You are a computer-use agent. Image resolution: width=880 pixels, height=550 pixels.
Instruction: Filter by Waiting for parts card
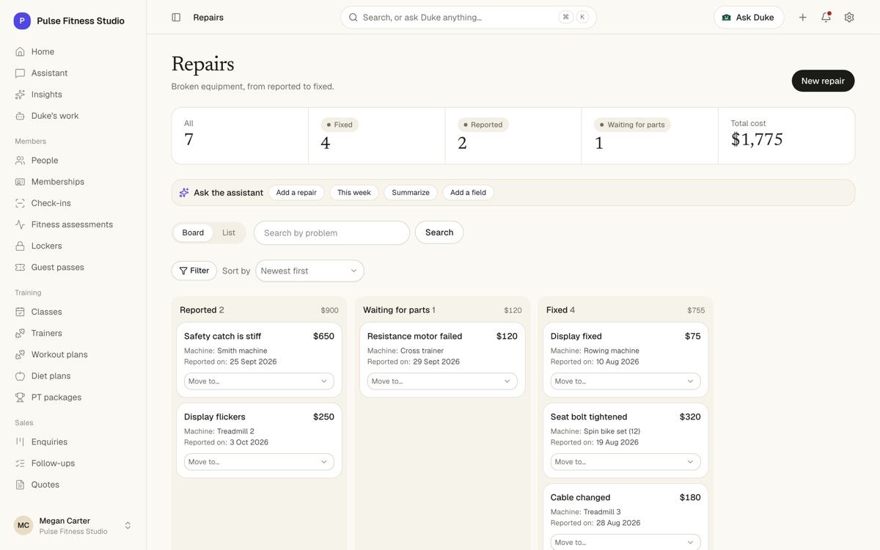(x=650, y=136)
